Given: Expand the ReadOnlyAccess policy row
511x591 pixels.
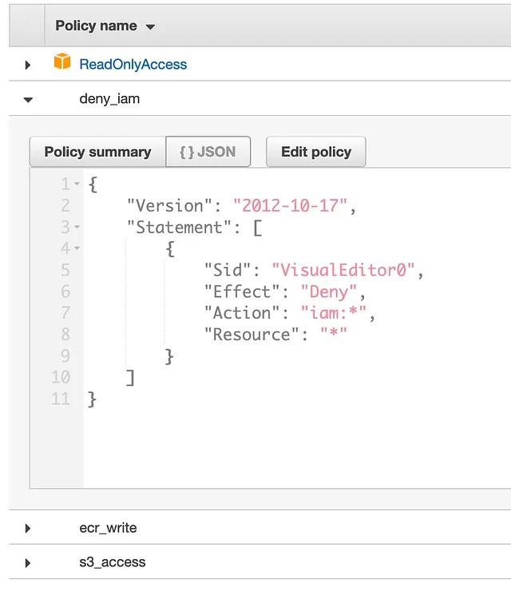Looking at the screenshot, I should point(27,65).
